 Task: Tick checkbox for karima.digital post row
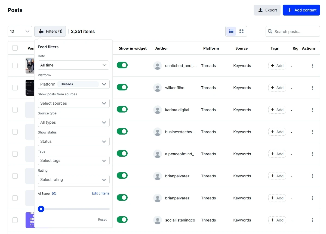[x=15, y=110]
